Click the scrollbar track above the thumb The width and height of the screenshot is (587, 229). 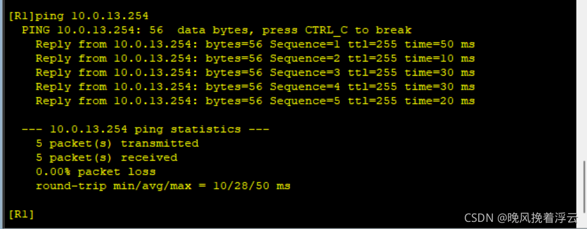click(584, 80)
